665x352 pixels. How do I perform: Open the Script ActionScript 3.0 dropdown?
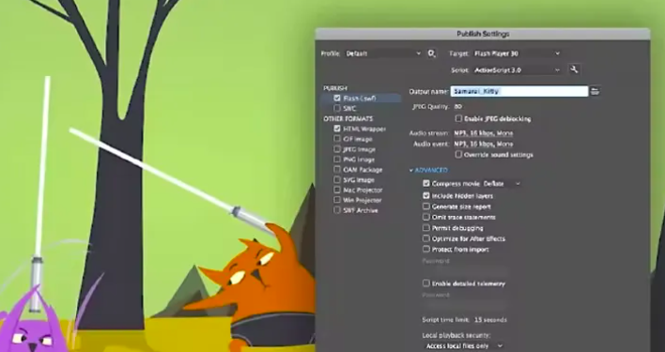(517, 69)
